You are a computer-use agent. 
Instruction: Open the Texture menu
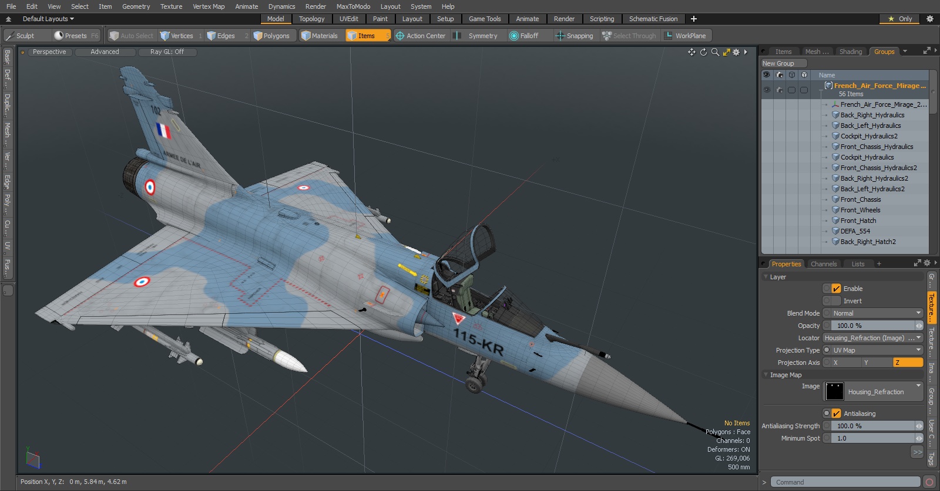(171, 6)
